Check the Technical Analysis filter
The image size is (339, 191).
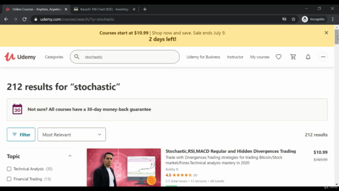click(x=9, y=169)
